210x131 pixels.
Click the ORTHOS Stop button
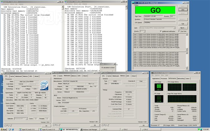[x=183, y=10]
